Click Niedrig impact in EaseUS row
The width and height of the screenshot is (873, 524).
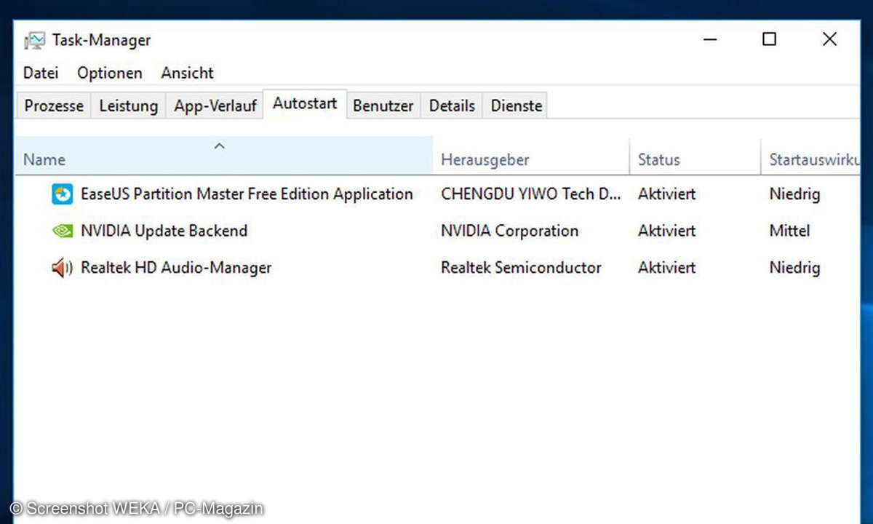[x=795, y=194]
